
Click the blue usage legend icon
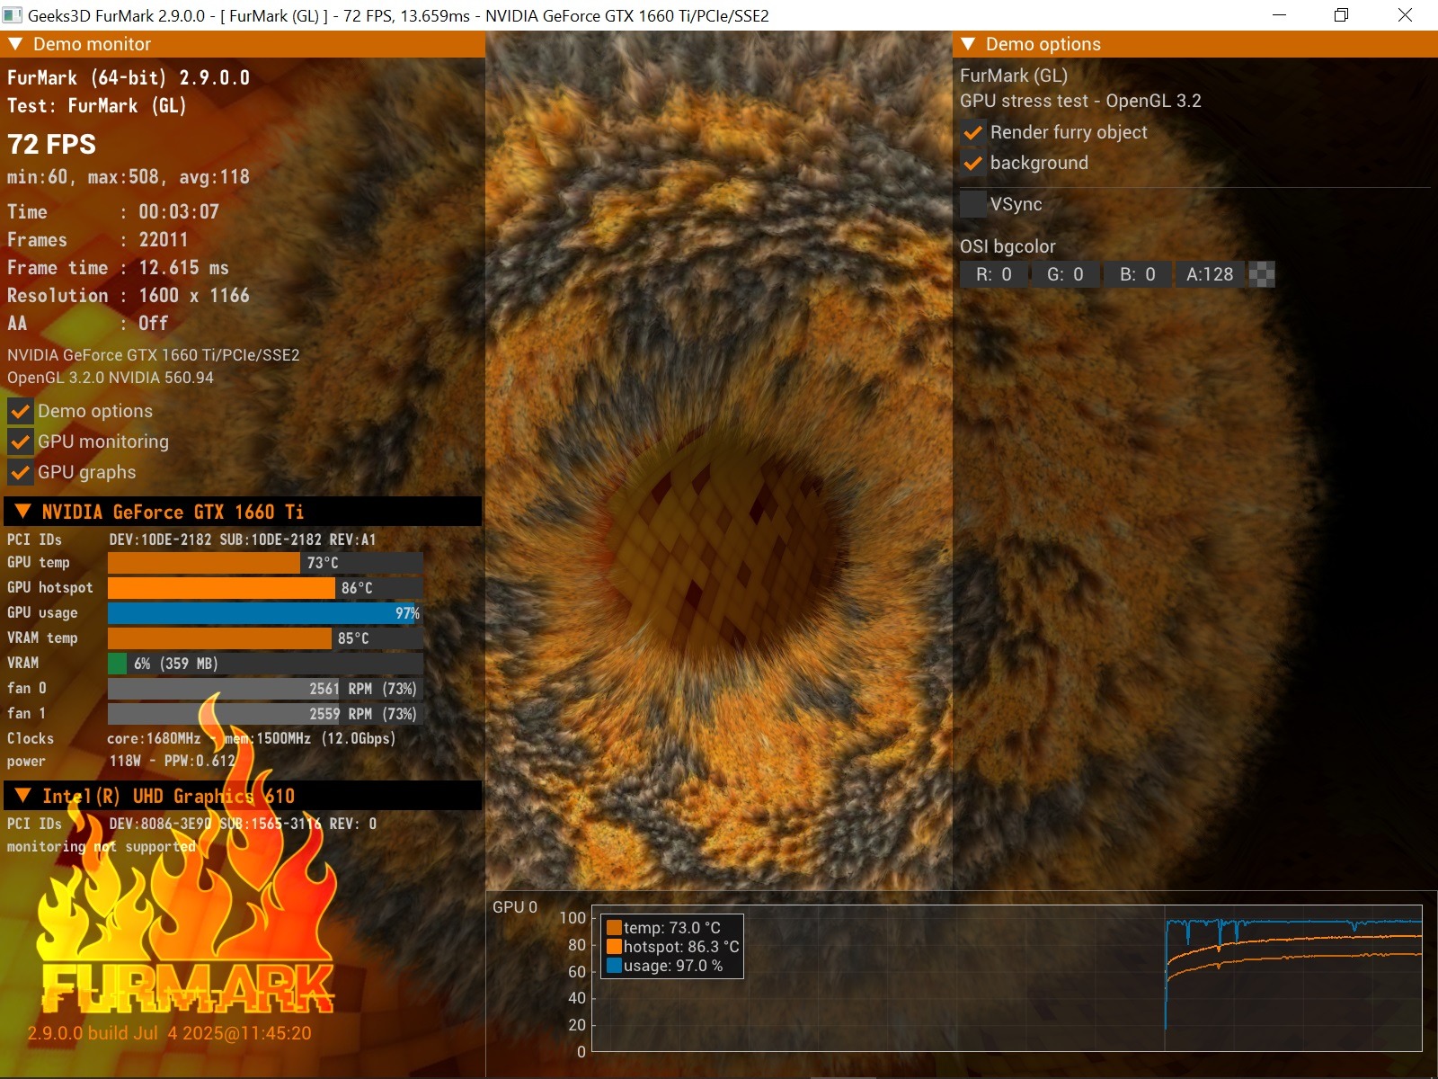(615, 966)
